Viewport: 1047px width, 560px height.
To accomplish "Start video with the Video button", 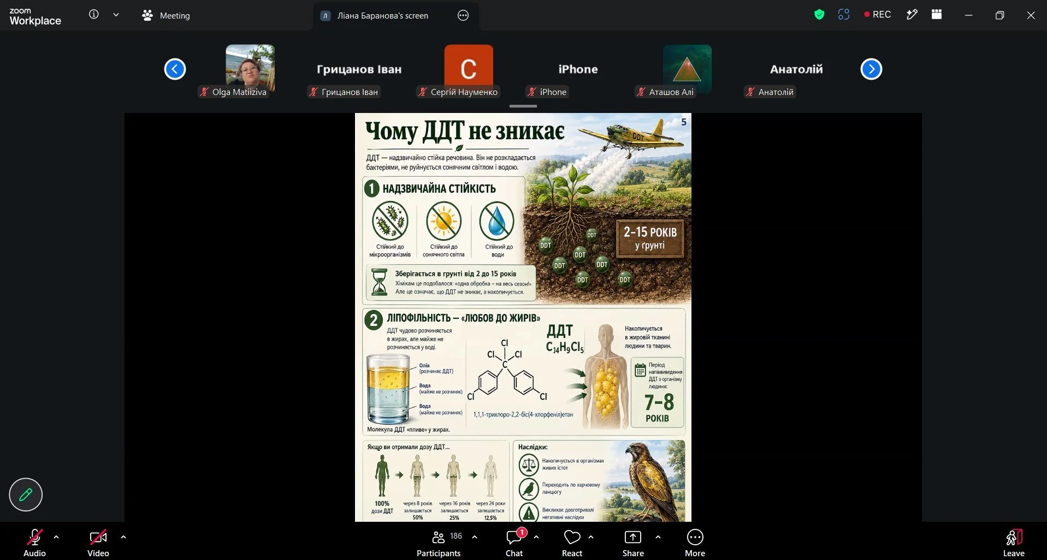I will (x=98, y=543).
